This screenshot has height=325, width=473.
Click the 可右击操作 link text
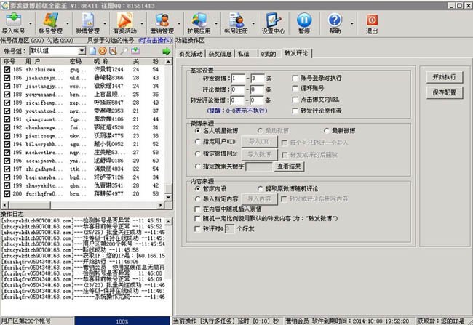pyautogui.click(x=155, y=41)
